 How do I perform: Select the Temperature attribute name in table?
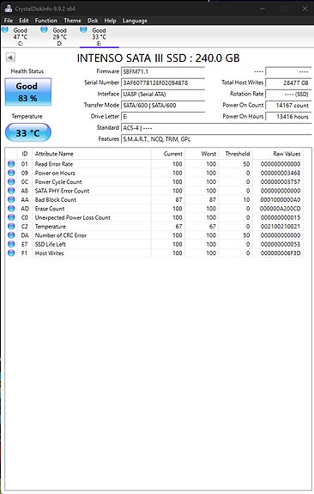[51, 226]
